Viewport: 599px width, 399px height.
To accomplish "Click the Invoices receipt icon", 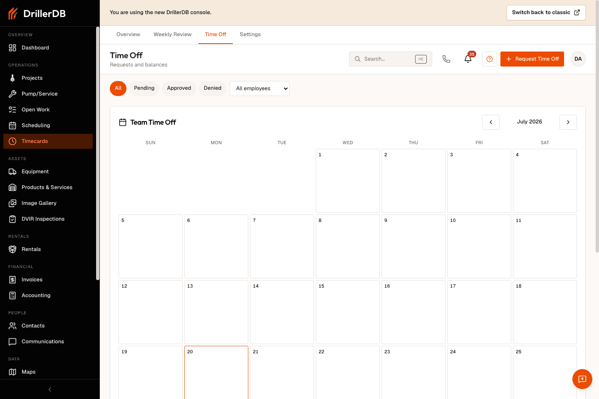I will [12, 280].
